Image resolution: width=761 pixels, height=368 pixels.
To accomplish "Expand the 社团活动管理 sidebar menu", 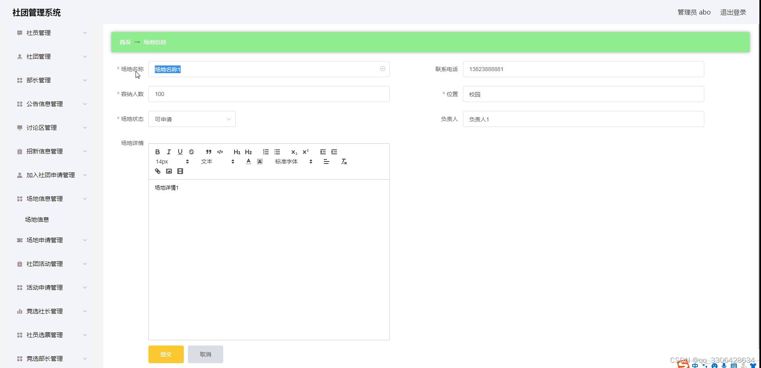I will [51, 264].
